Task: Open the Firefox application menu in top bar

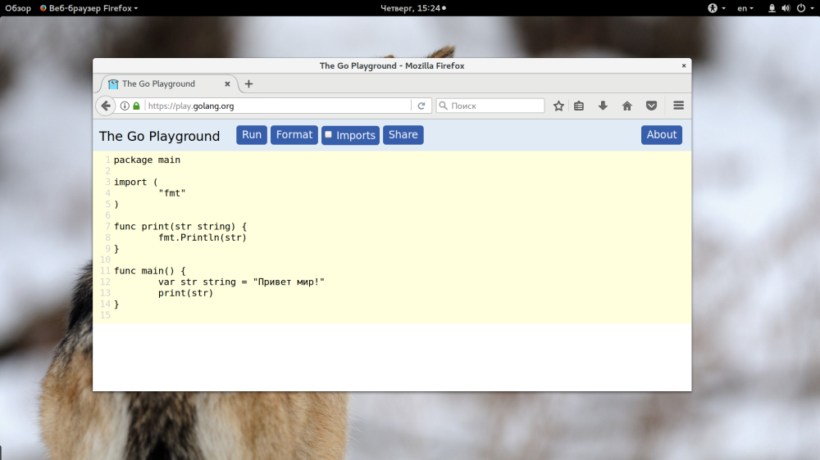Action: click(89, 8)
